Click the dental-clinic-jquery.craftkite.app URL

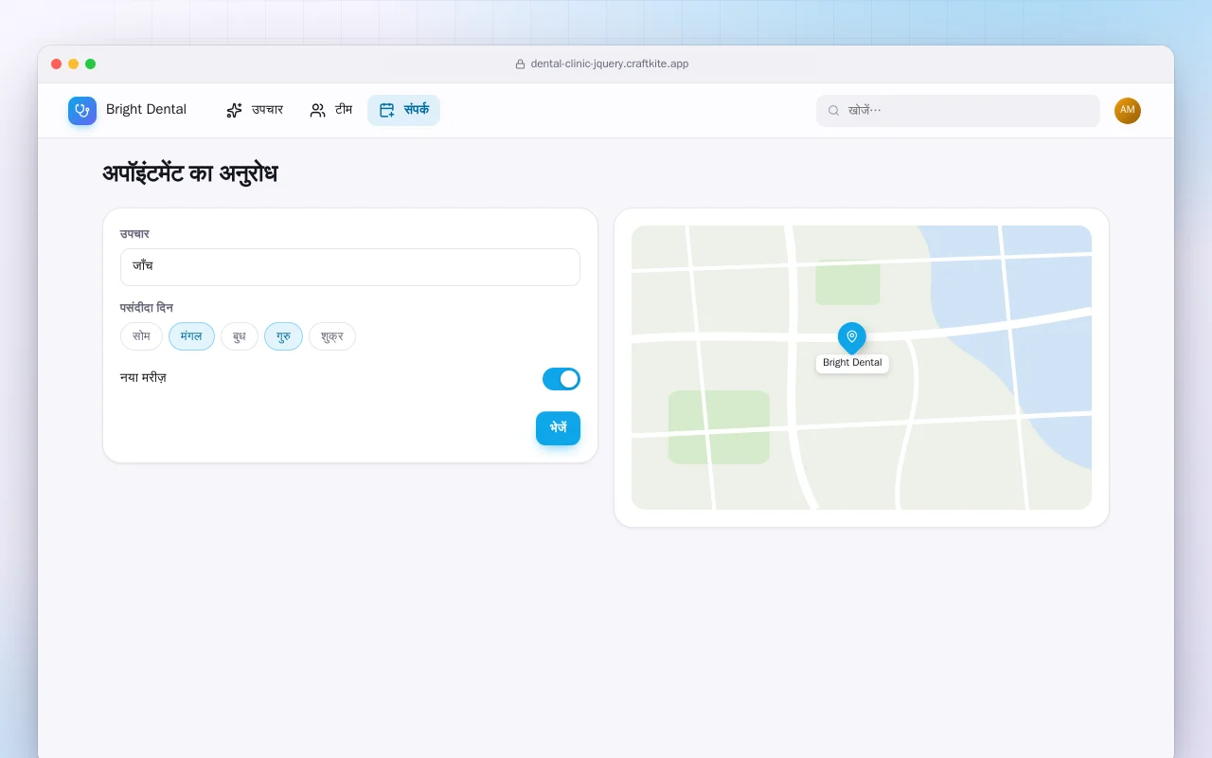pos(610,64)
